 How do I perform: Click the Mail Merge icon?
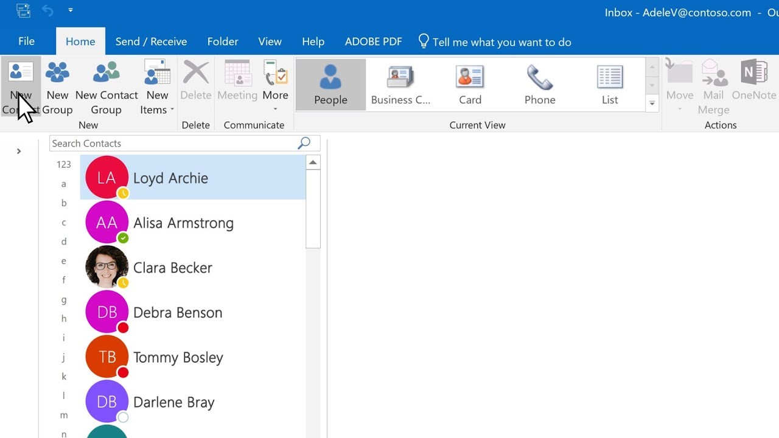click(x=714, y=73)
